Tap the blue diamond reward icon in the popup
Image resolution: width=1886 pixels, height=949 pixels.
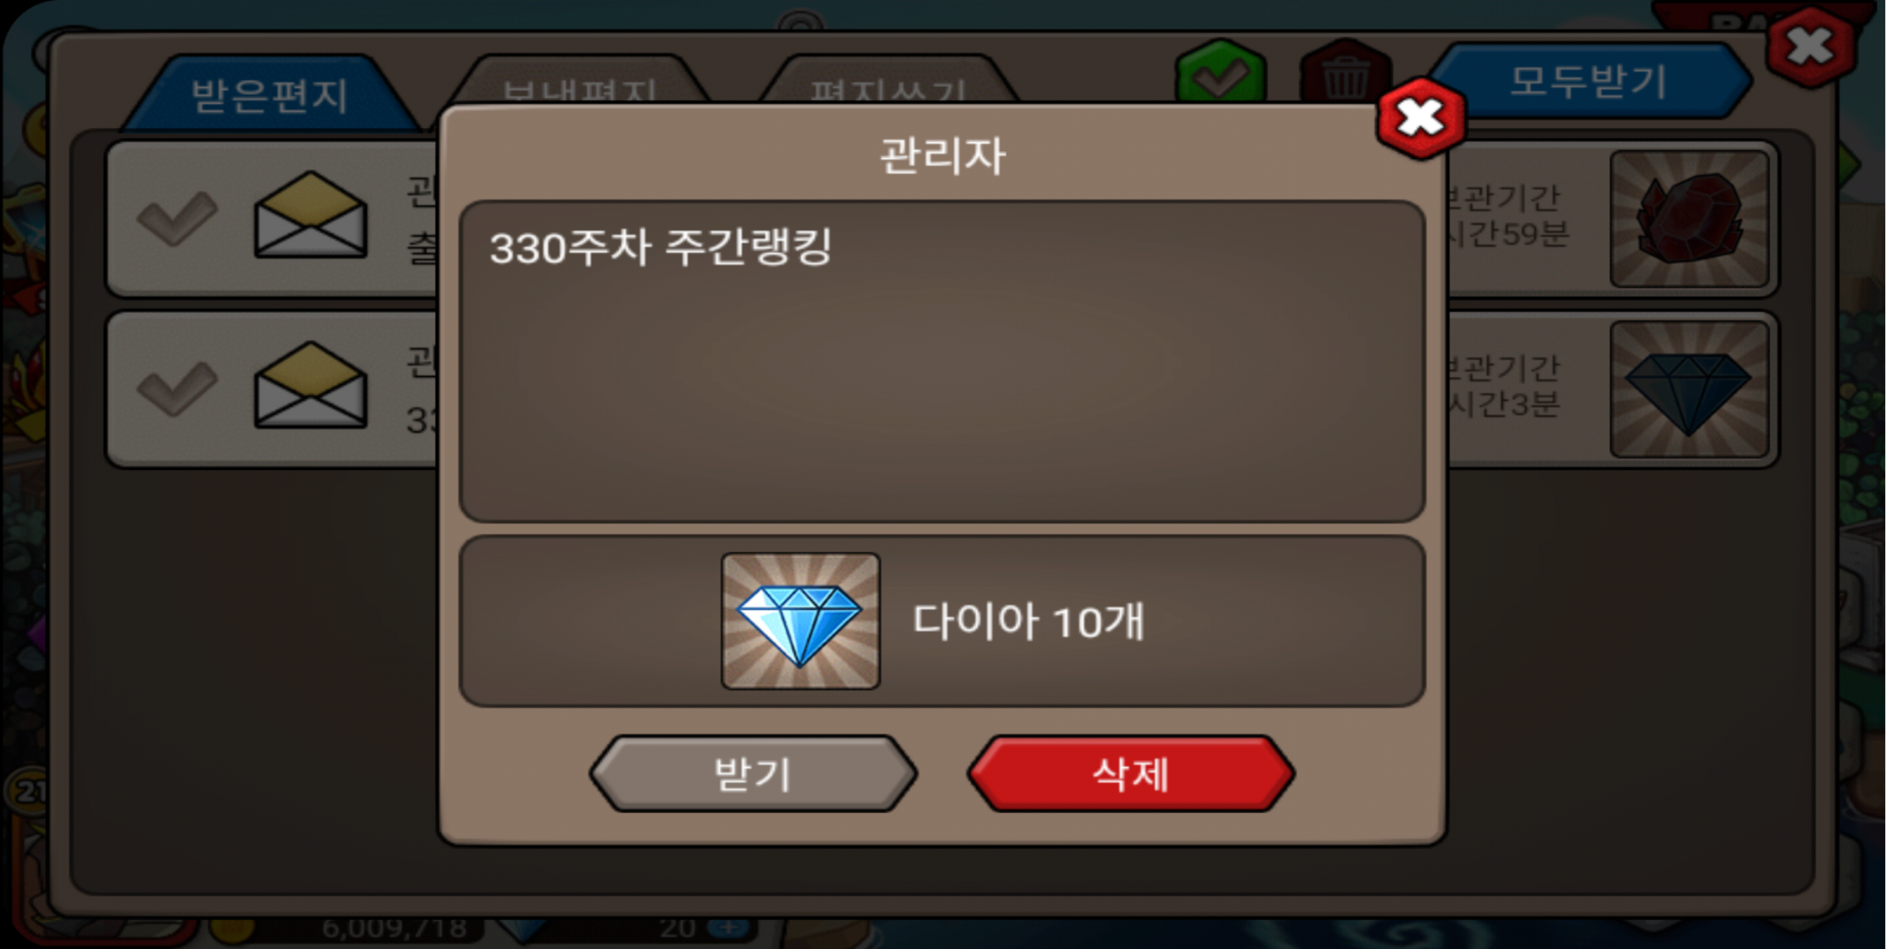click(800, 620)
